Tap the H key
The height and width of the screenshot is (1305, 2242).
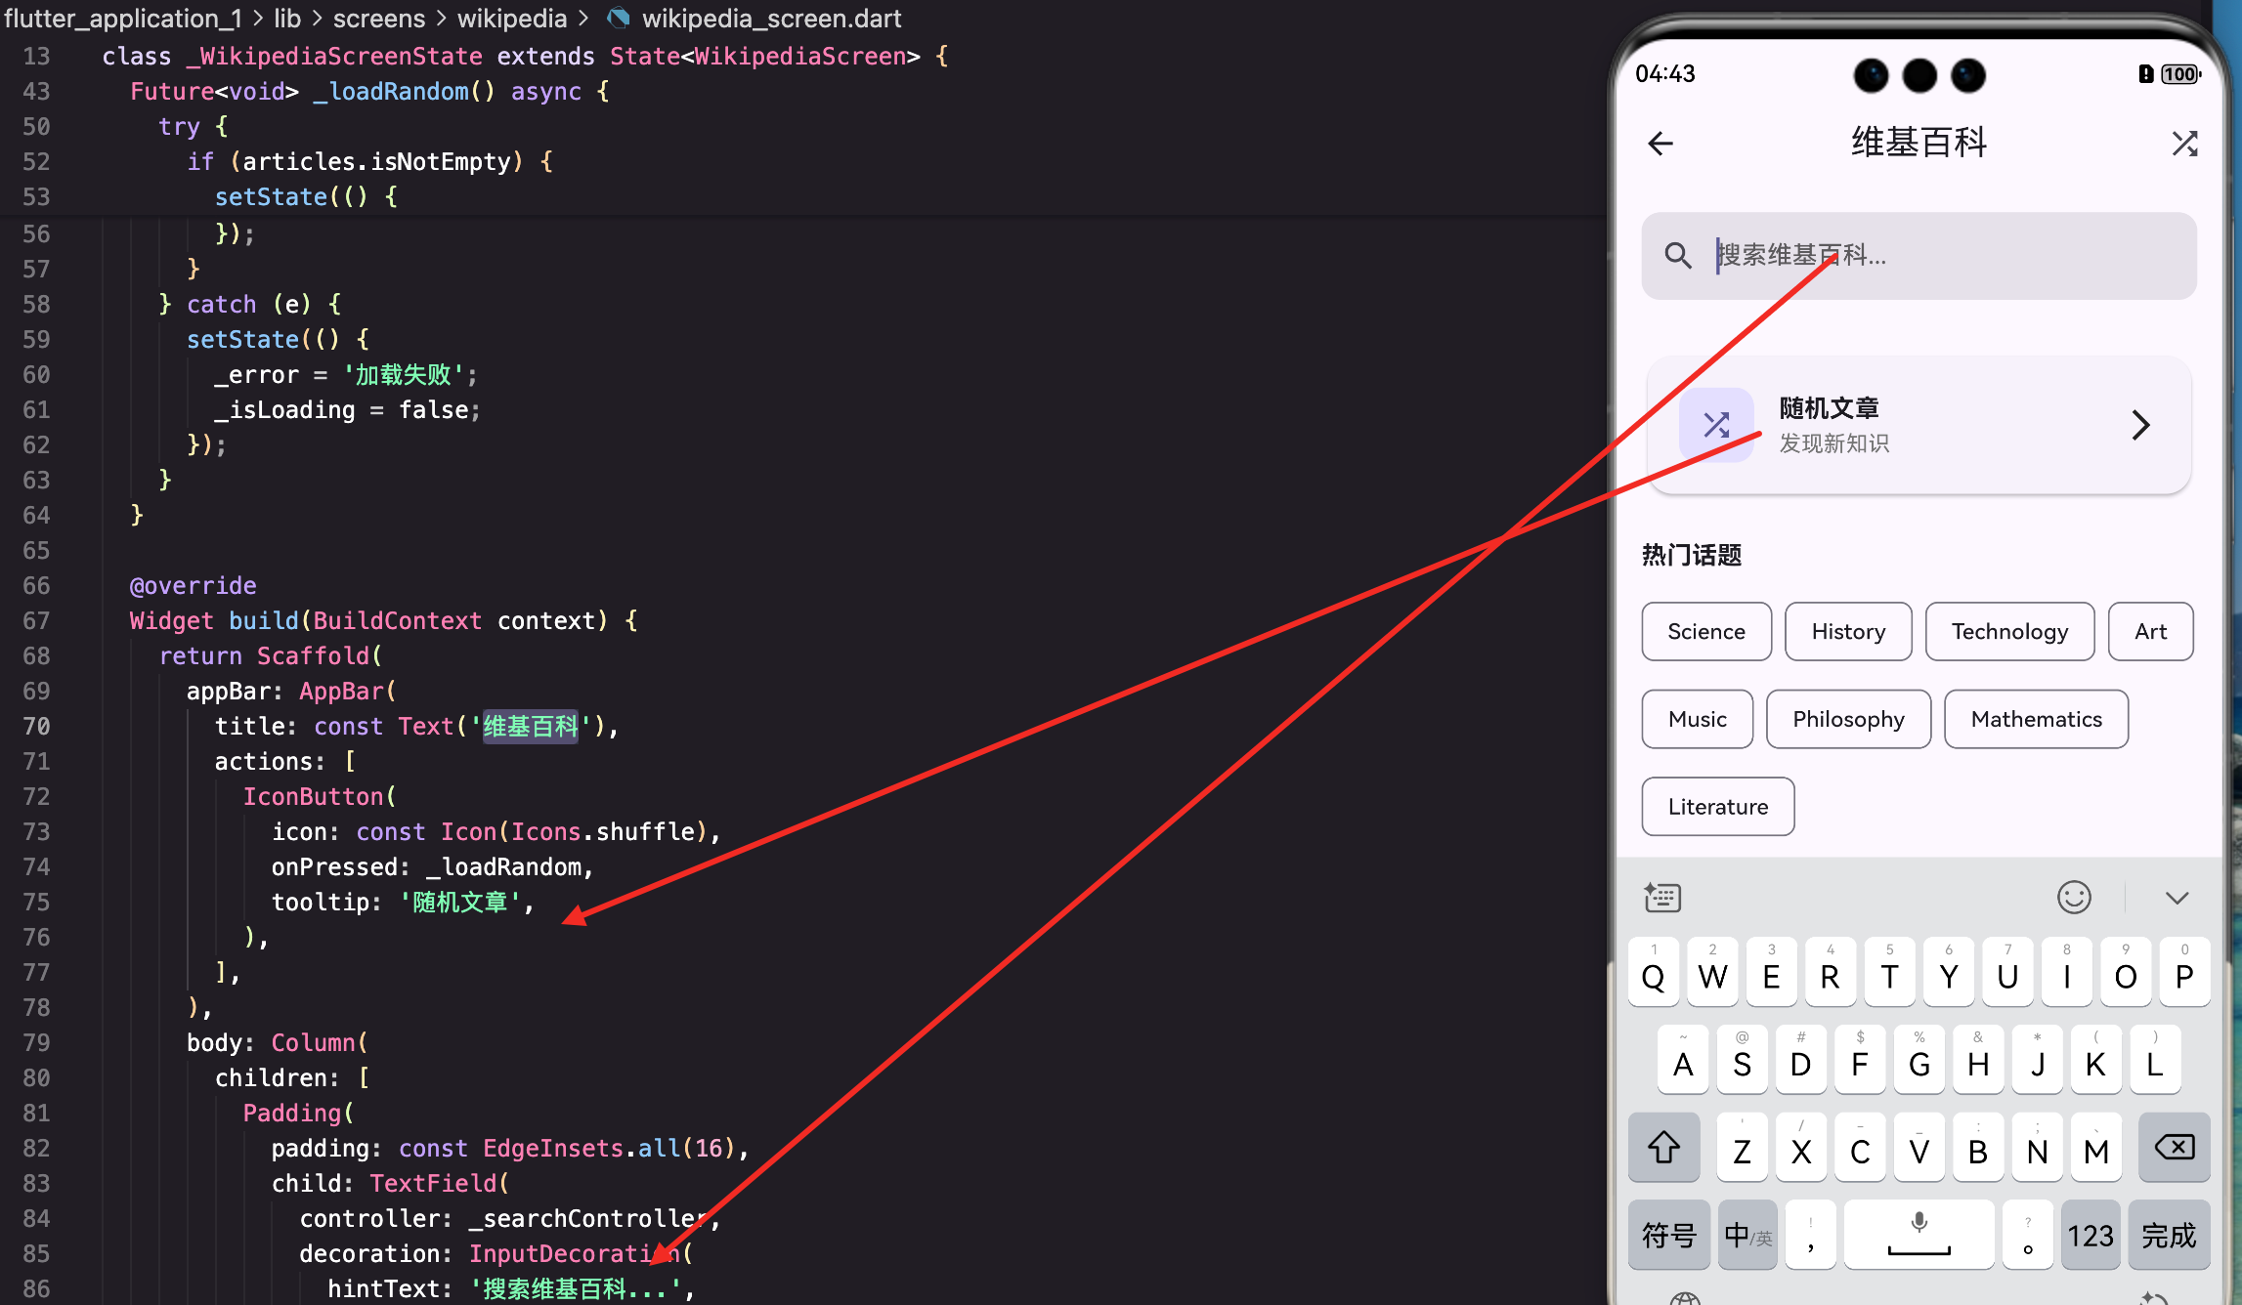[x=1978, y=1060]
